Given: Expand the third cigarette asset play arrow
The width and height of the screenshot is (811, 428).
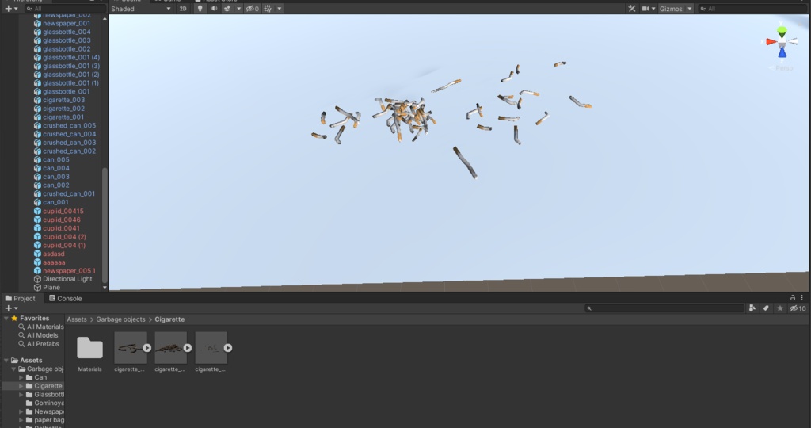Looking at the screenshot, I should 227,348.
